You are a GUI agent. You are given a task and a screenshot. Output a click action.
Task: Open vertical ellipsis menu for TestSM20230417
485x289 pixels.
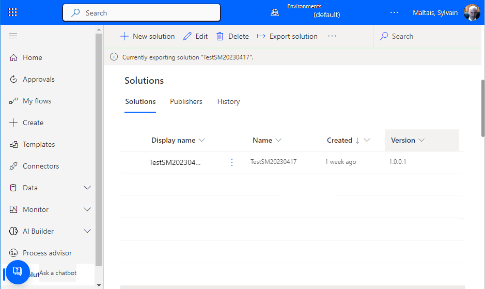tap(231, 162)
